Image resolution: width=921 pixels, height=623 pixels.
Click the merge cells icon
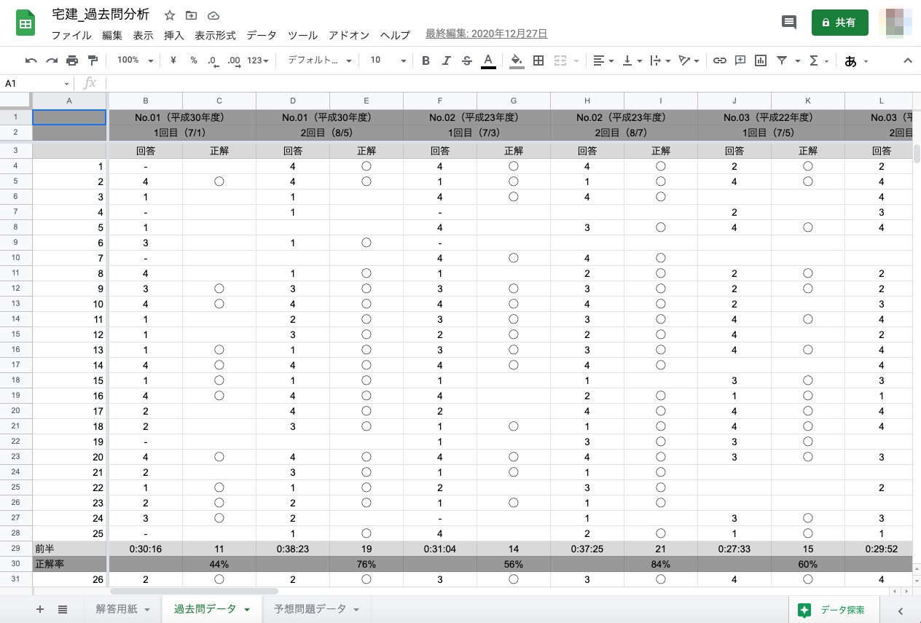[x=560, y=60]
